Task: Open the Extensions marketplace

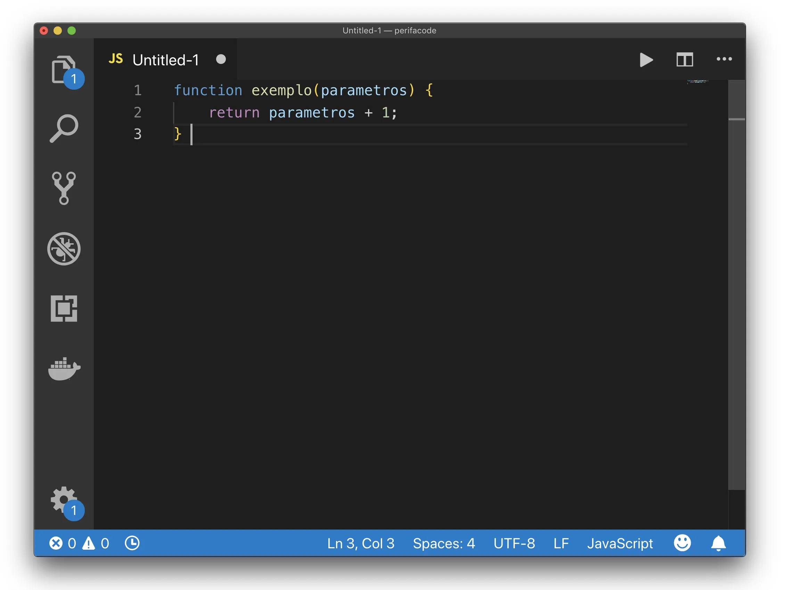Action: pos(64,309)
